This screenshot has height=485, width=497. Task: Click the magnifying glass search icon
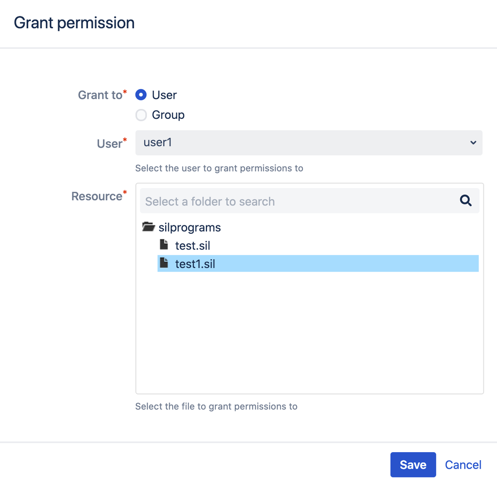pyautogui.click(x=466, y=200)
